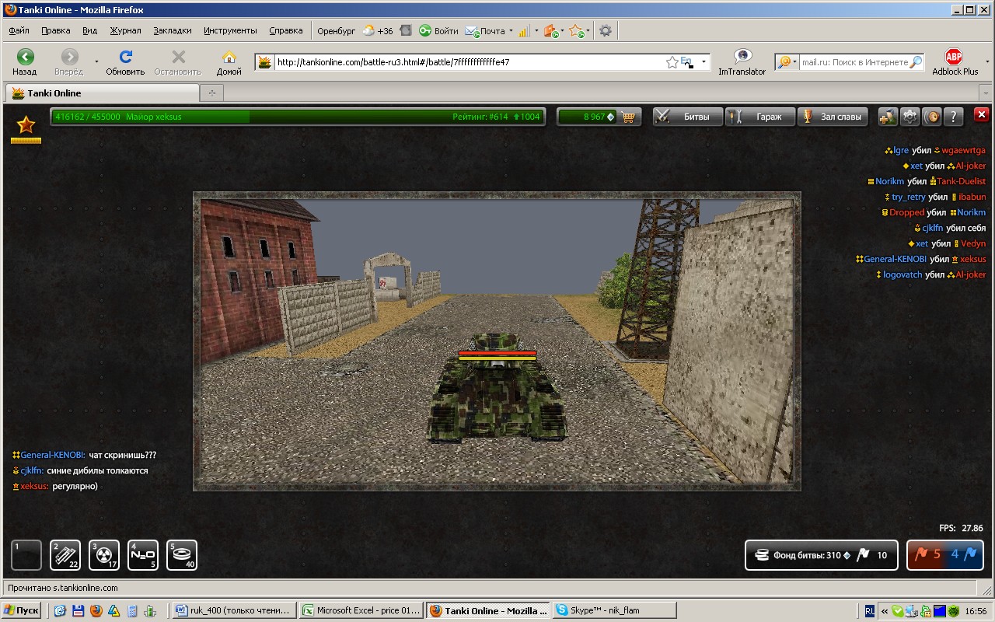Switch to ruk_400 Word taskbar window
Screen dimensions: 995x622
point(234,610)
